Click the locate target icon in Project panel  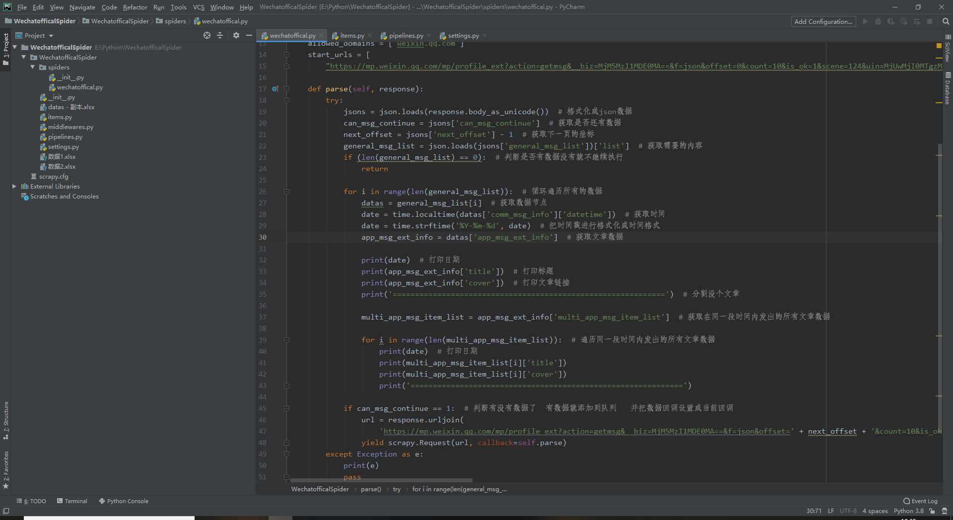[207, 35]
